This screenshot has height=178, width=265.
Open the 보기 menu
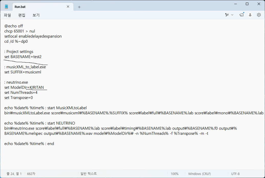click(x=36, y=15)
